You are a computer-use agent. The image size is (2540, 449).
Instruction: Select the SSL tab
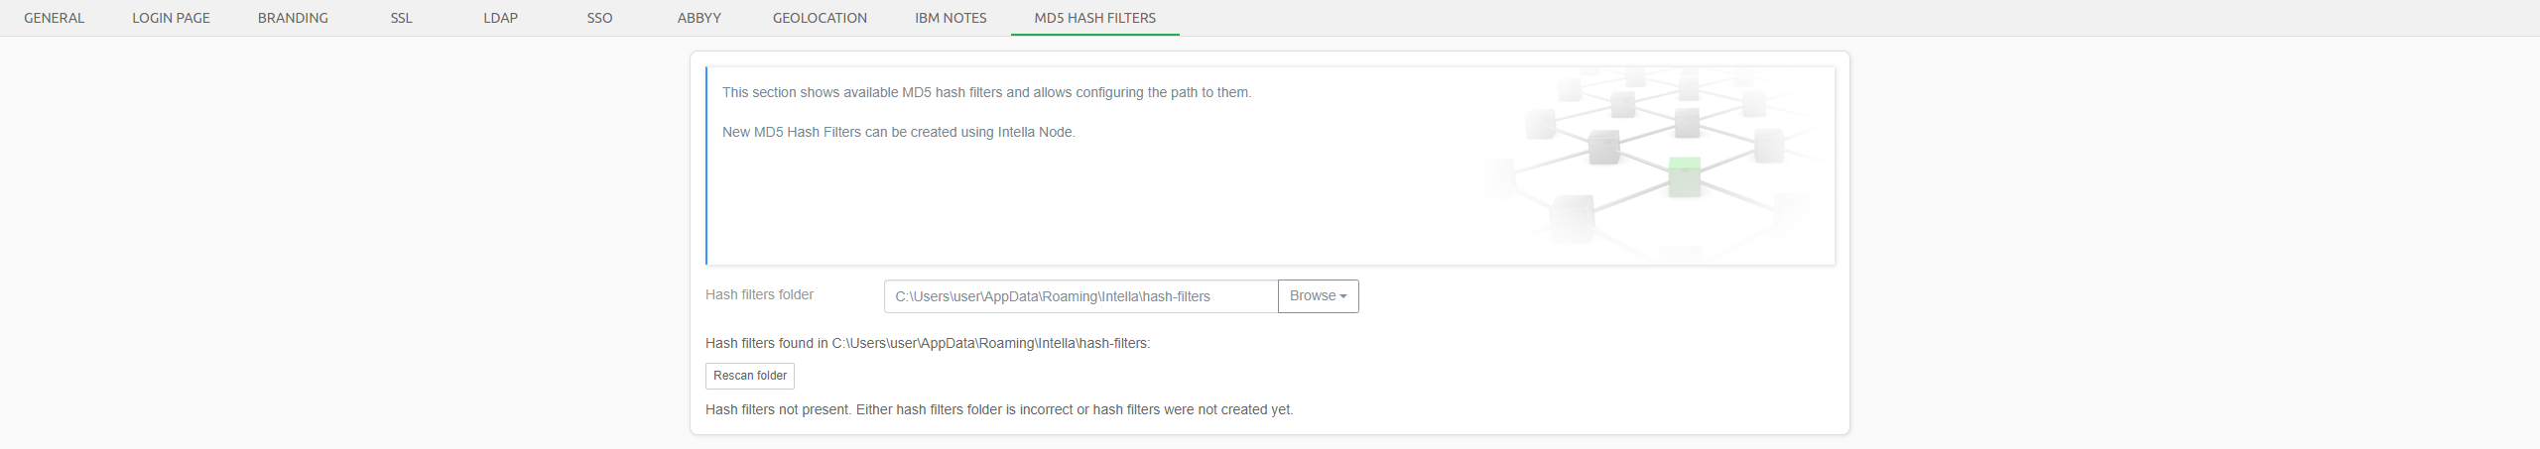click(x=401, y=18)
